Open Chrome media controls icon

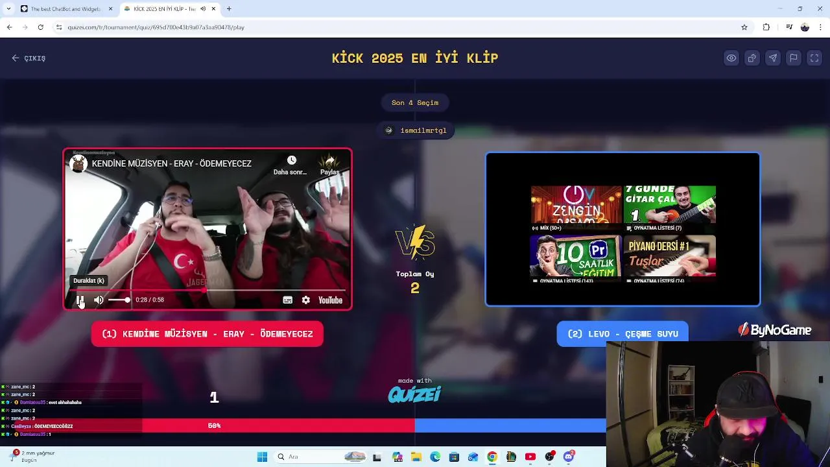[789, 27]
